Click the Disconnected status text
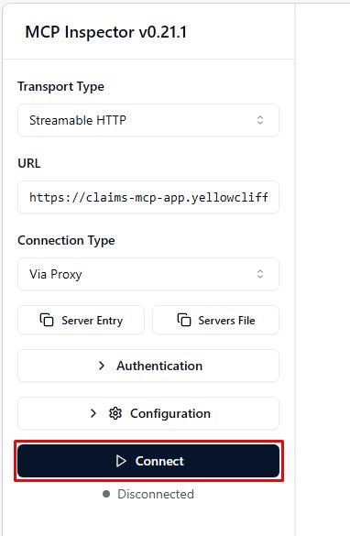Image resolution: width=350 pixels, height=536 pixels. (156, 494)
